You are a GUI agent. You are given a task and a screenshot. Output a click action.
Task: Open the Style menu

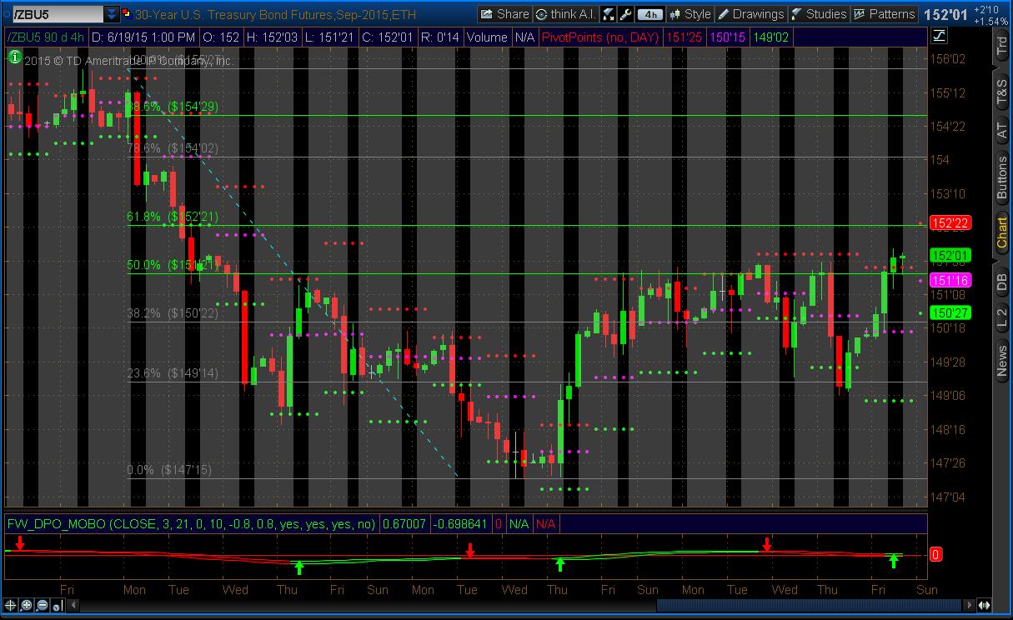point(690,14)
